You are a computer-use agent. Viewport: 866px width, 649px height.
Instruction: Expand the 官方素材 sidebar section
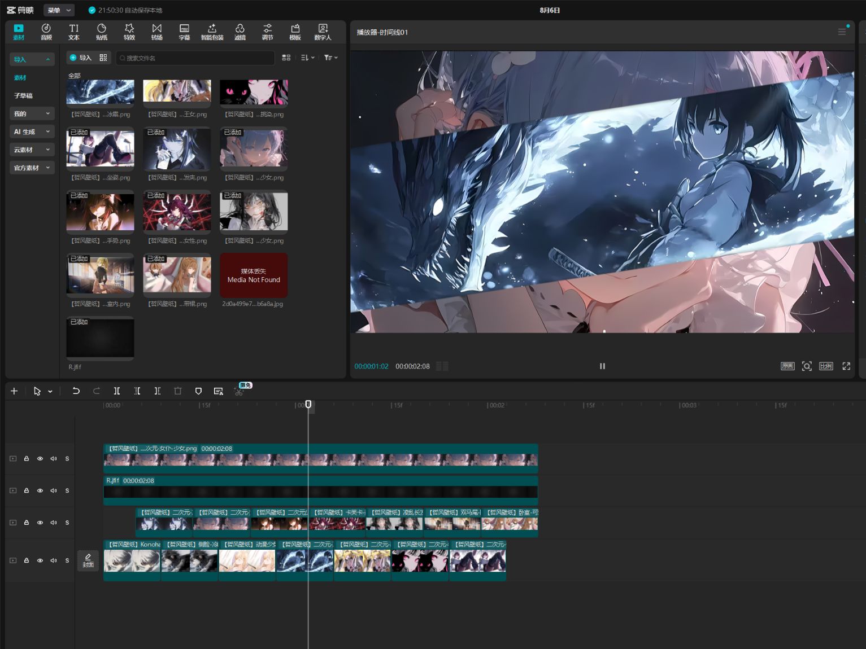point(32,168)
